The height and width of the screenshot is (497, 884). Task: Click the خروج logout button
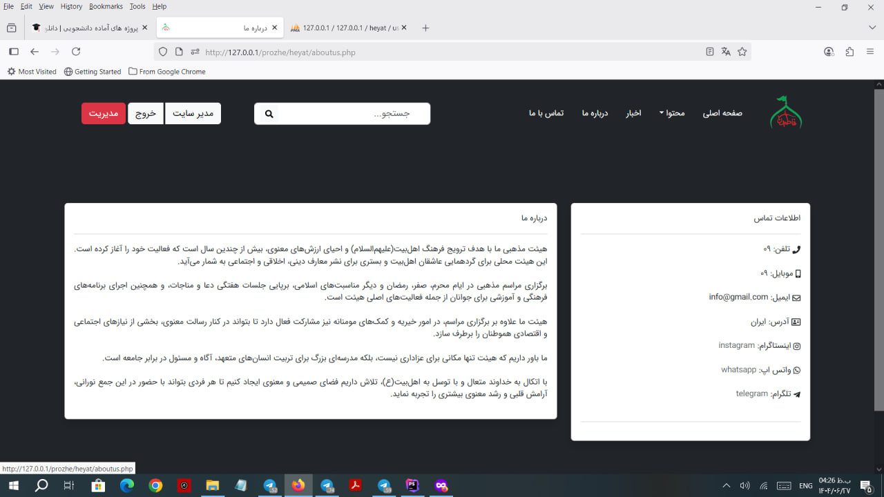146,114
